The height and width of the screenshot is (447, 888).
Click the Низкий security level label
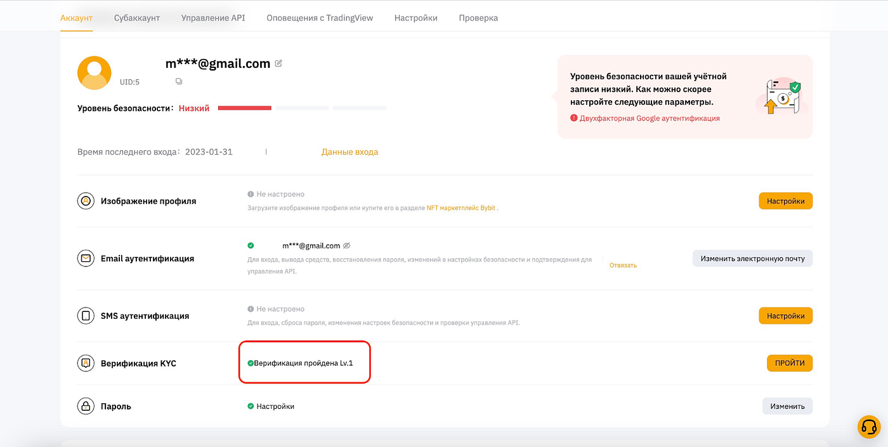pyautogui.click(x=194, y=108)
